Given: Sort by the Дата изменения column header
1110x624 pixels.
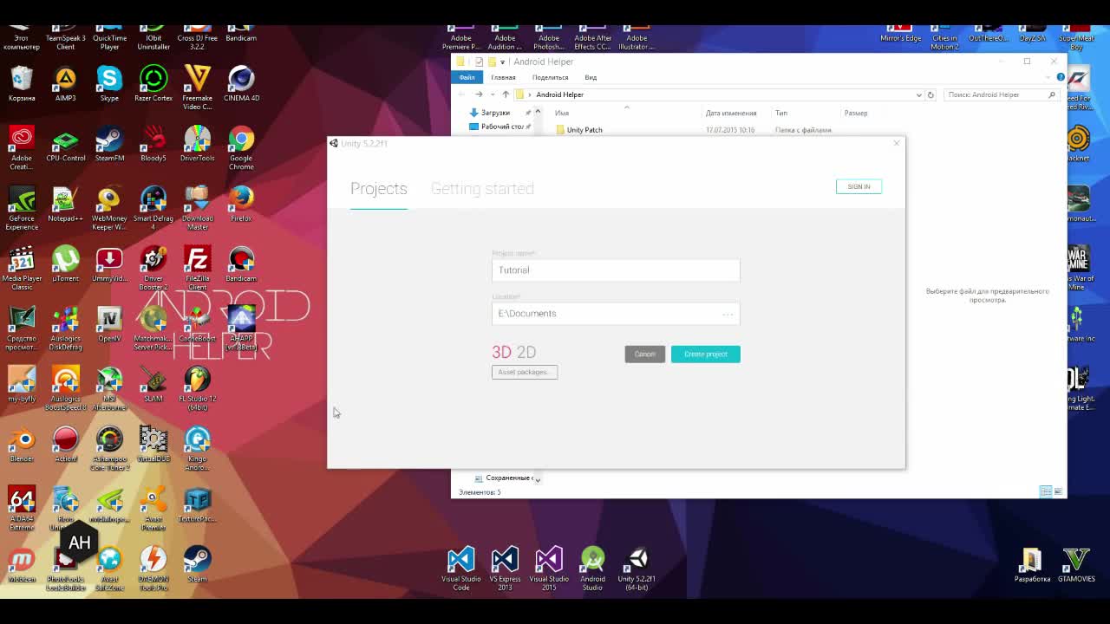Looking at the screenshot, I should [731, 113].
